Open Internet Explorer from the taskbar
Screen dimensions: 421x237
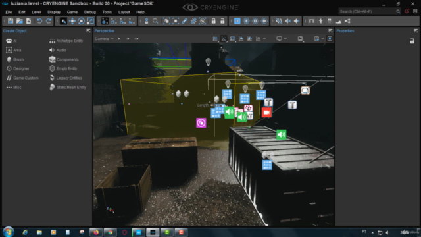pos(25,232)
